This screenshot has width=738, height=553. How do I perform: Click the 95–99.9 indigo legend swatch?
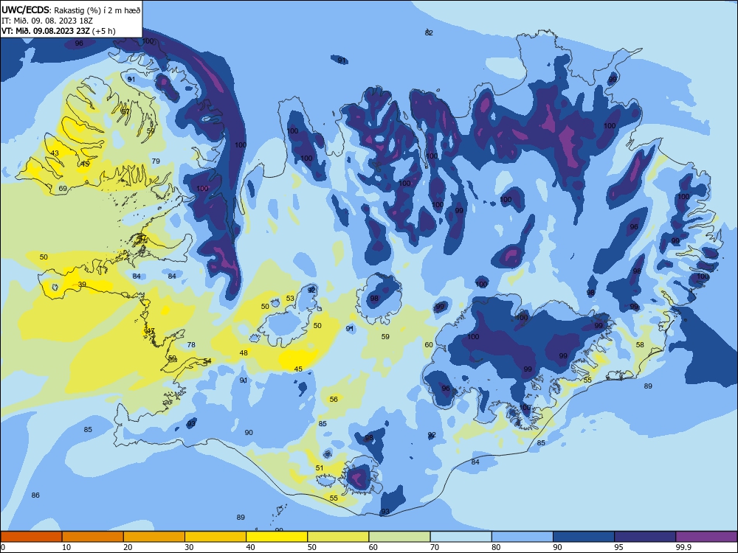[x=645, y=537]
